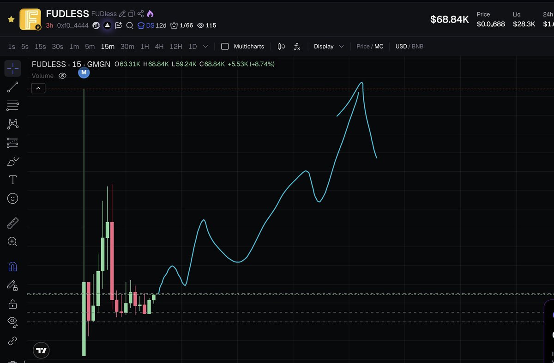Select the crosshair cursor tool

click(x=12, y=68)
